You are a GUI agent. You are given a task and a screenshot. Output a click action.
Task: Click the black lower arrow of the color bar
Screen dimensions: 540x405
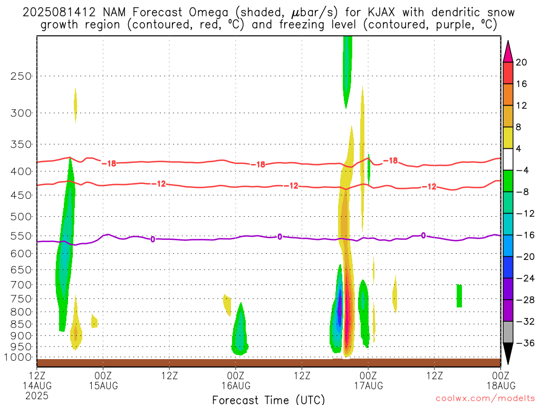(x=508, y=354)
